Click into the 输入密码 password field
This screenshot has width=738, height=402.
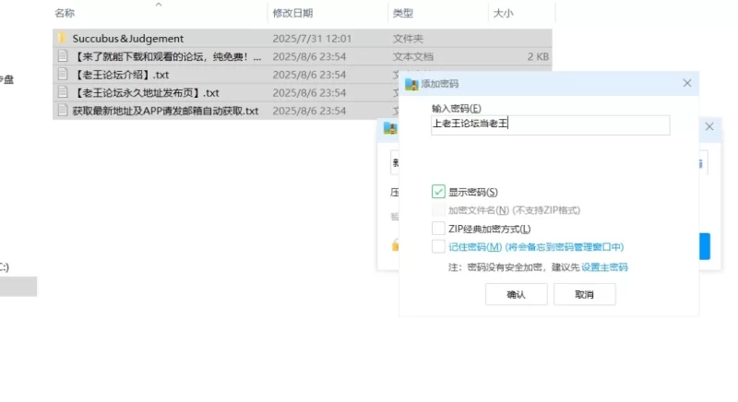tap(550, 125)
